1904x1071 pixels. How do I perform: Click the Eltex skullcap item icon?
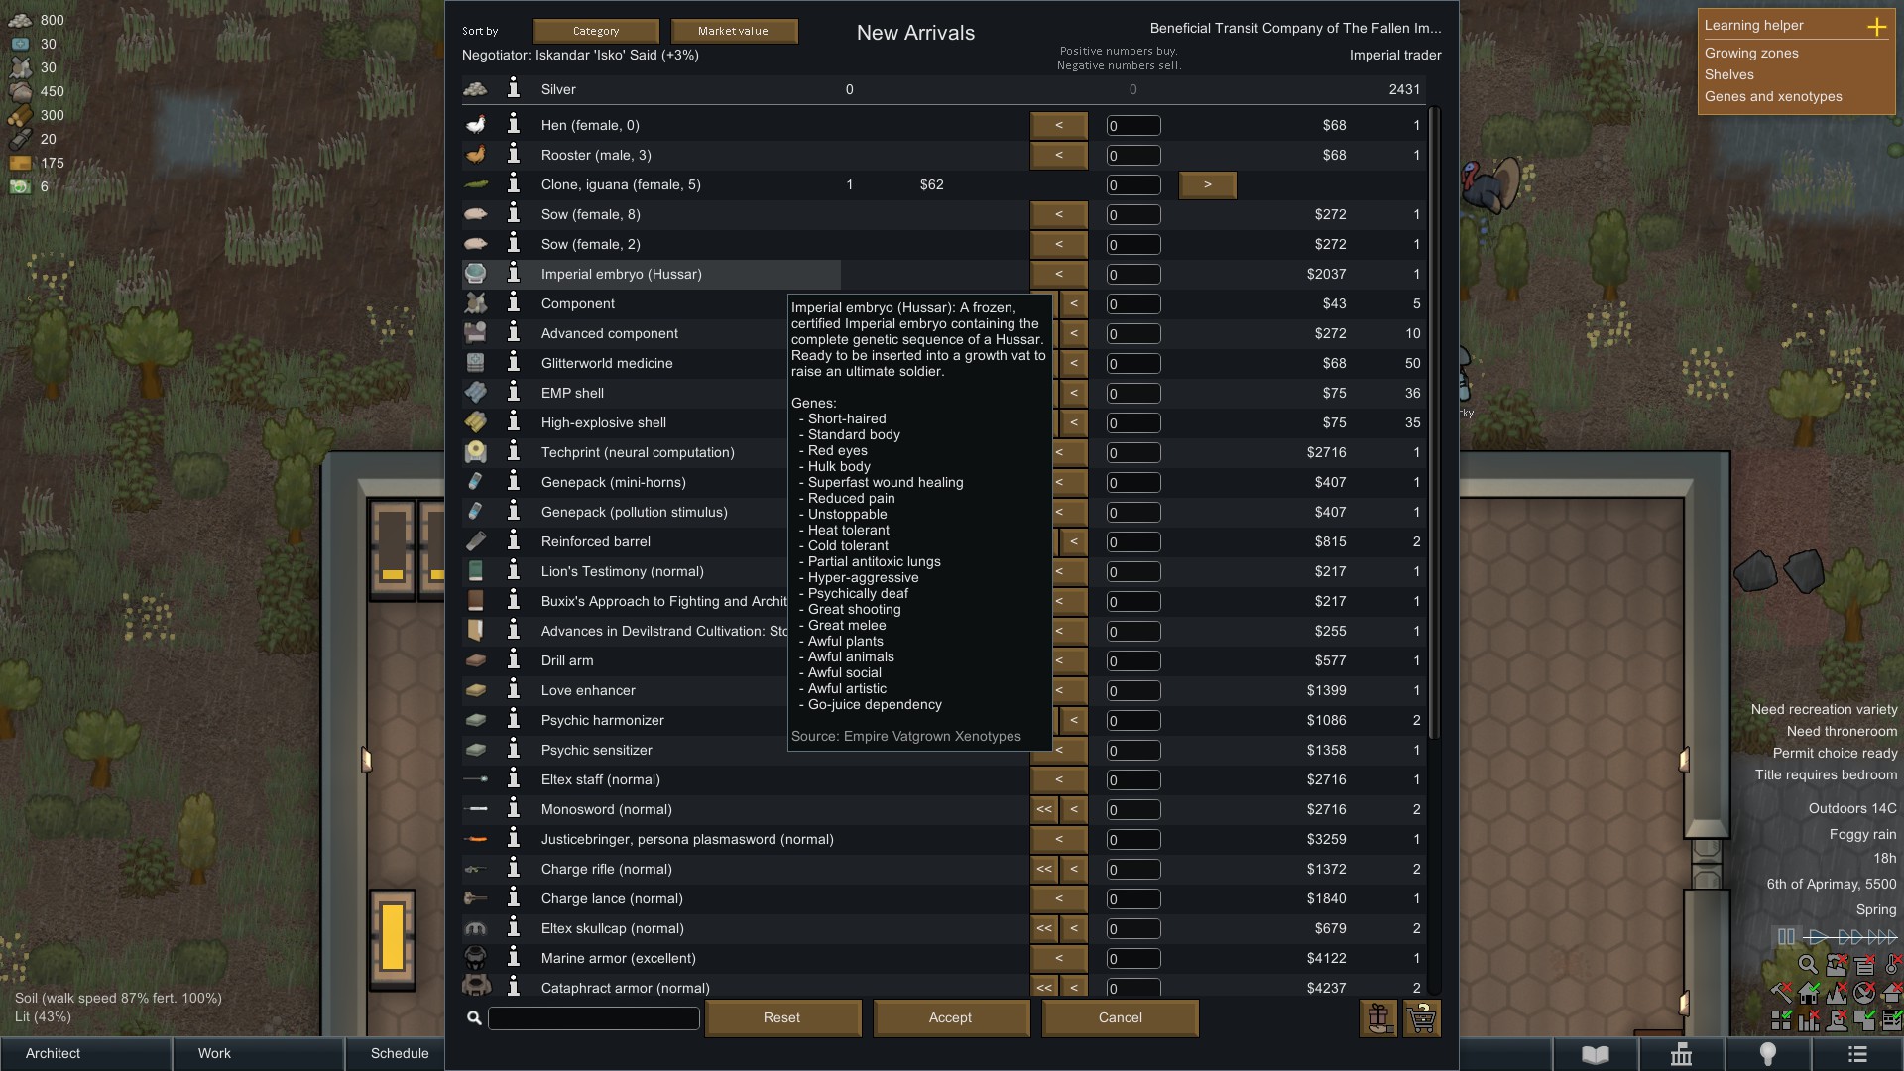tap(476, 928)
